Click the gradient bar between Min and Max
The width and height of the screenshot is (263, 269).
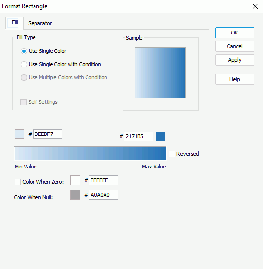click(90, 153)
